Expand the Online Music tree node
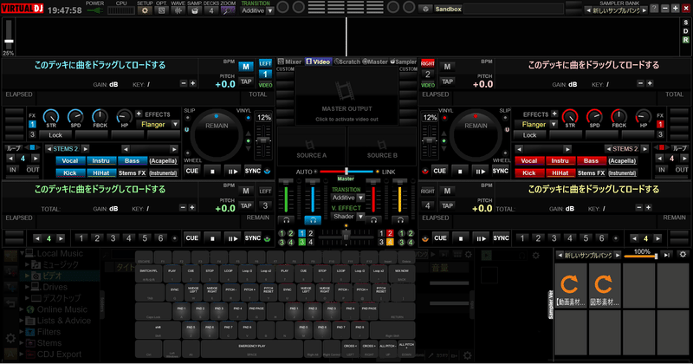The height and width of the screenshot is (364, 693). [22, 309]
